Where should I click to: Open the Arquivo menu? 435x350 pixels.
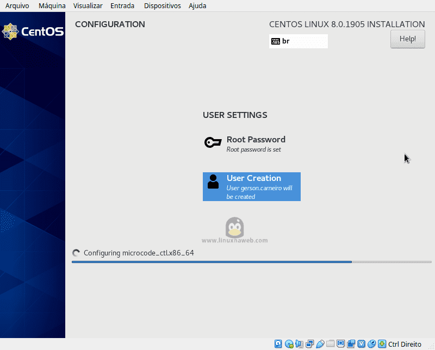17,6
